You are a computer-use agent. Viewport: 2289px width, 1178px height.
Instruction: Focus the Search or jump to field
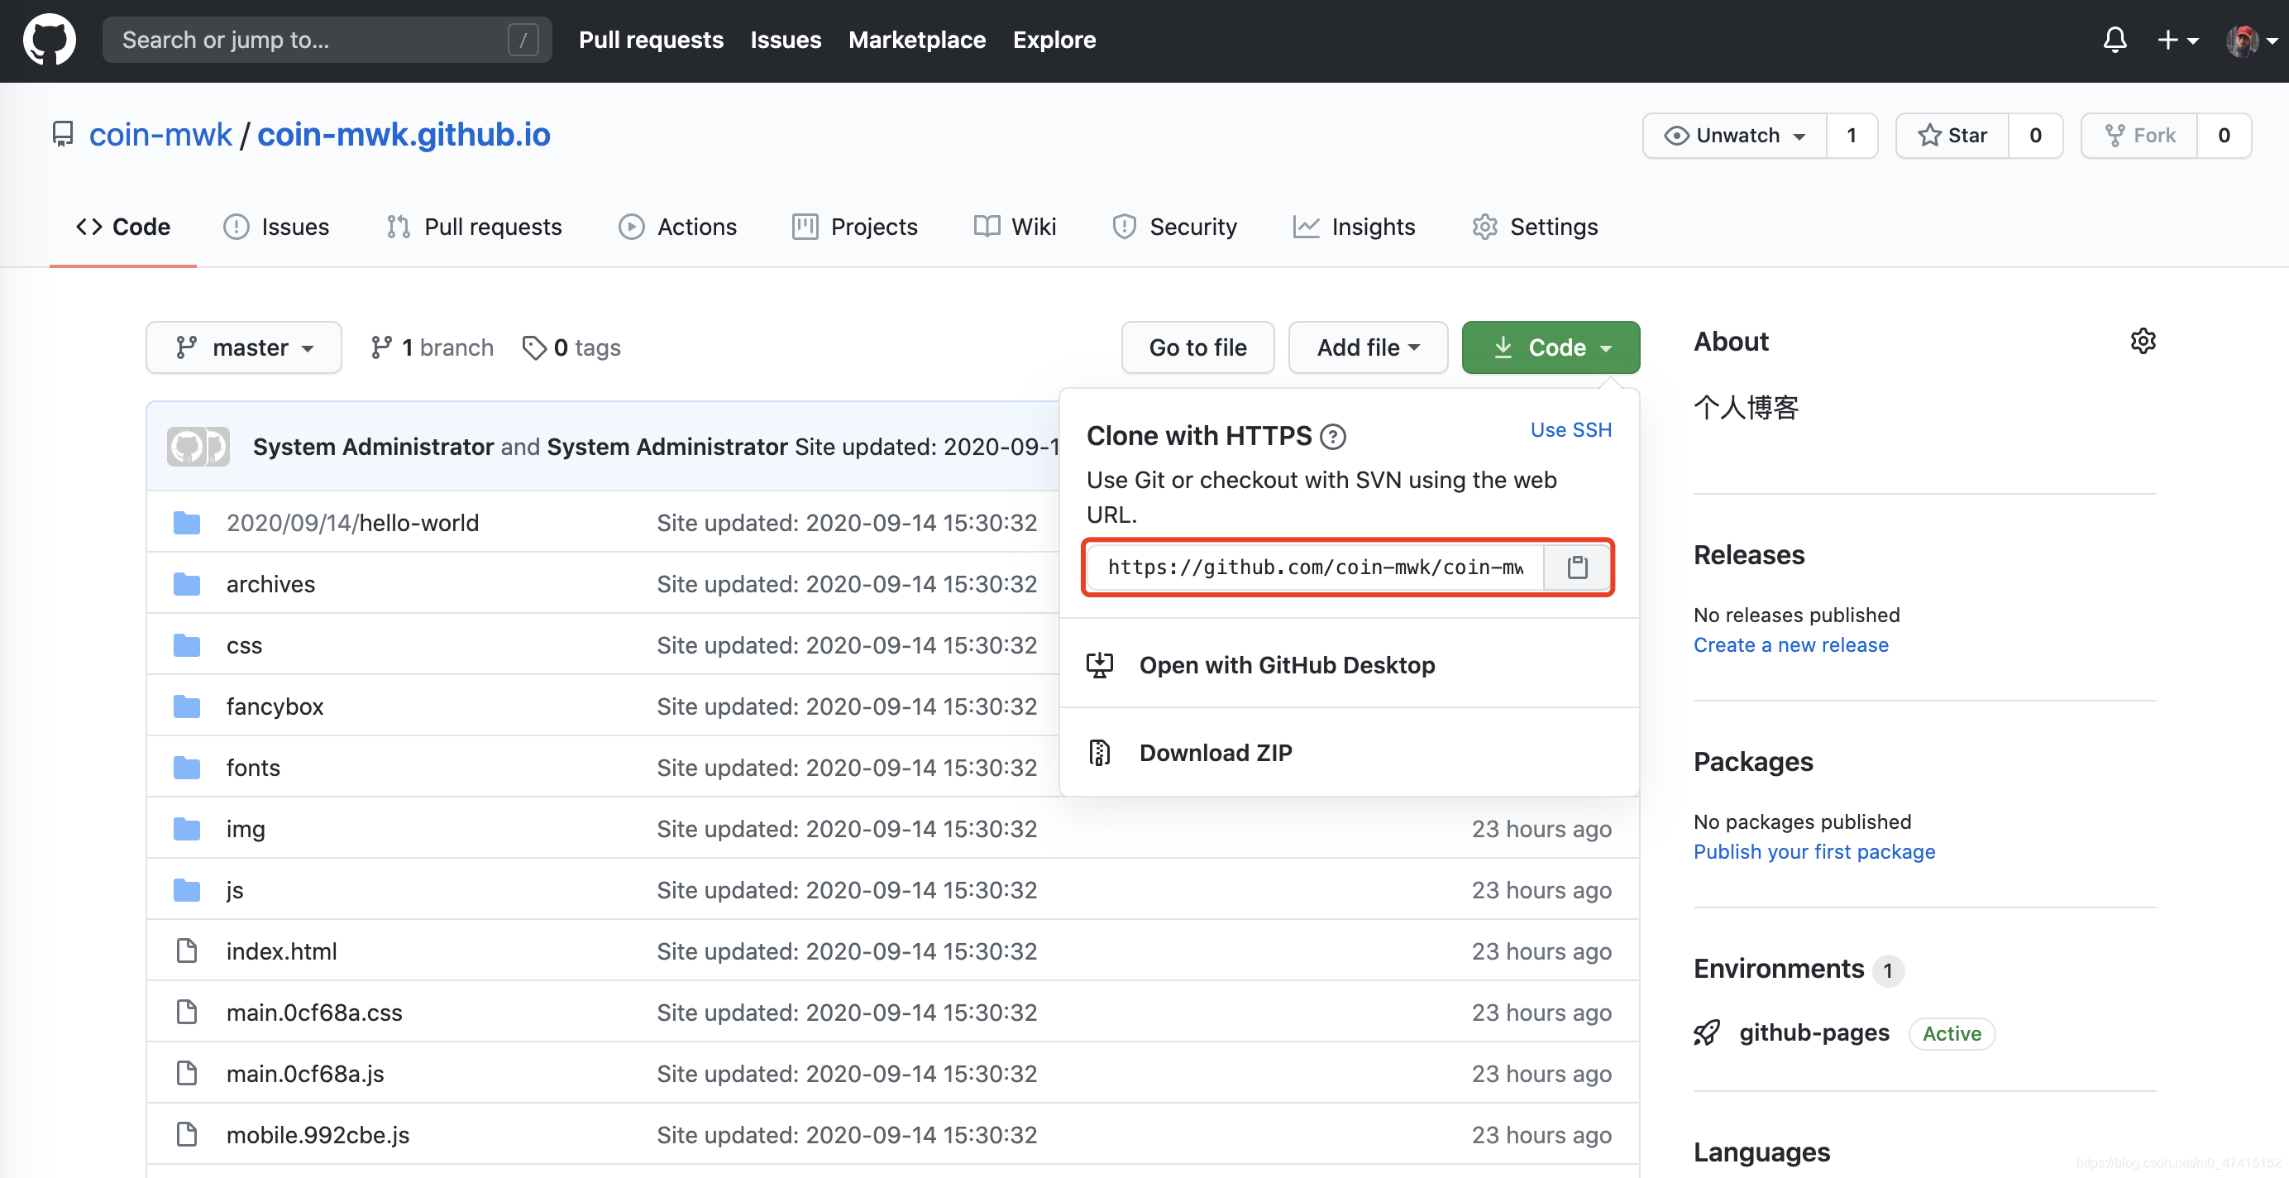point(327,40)
